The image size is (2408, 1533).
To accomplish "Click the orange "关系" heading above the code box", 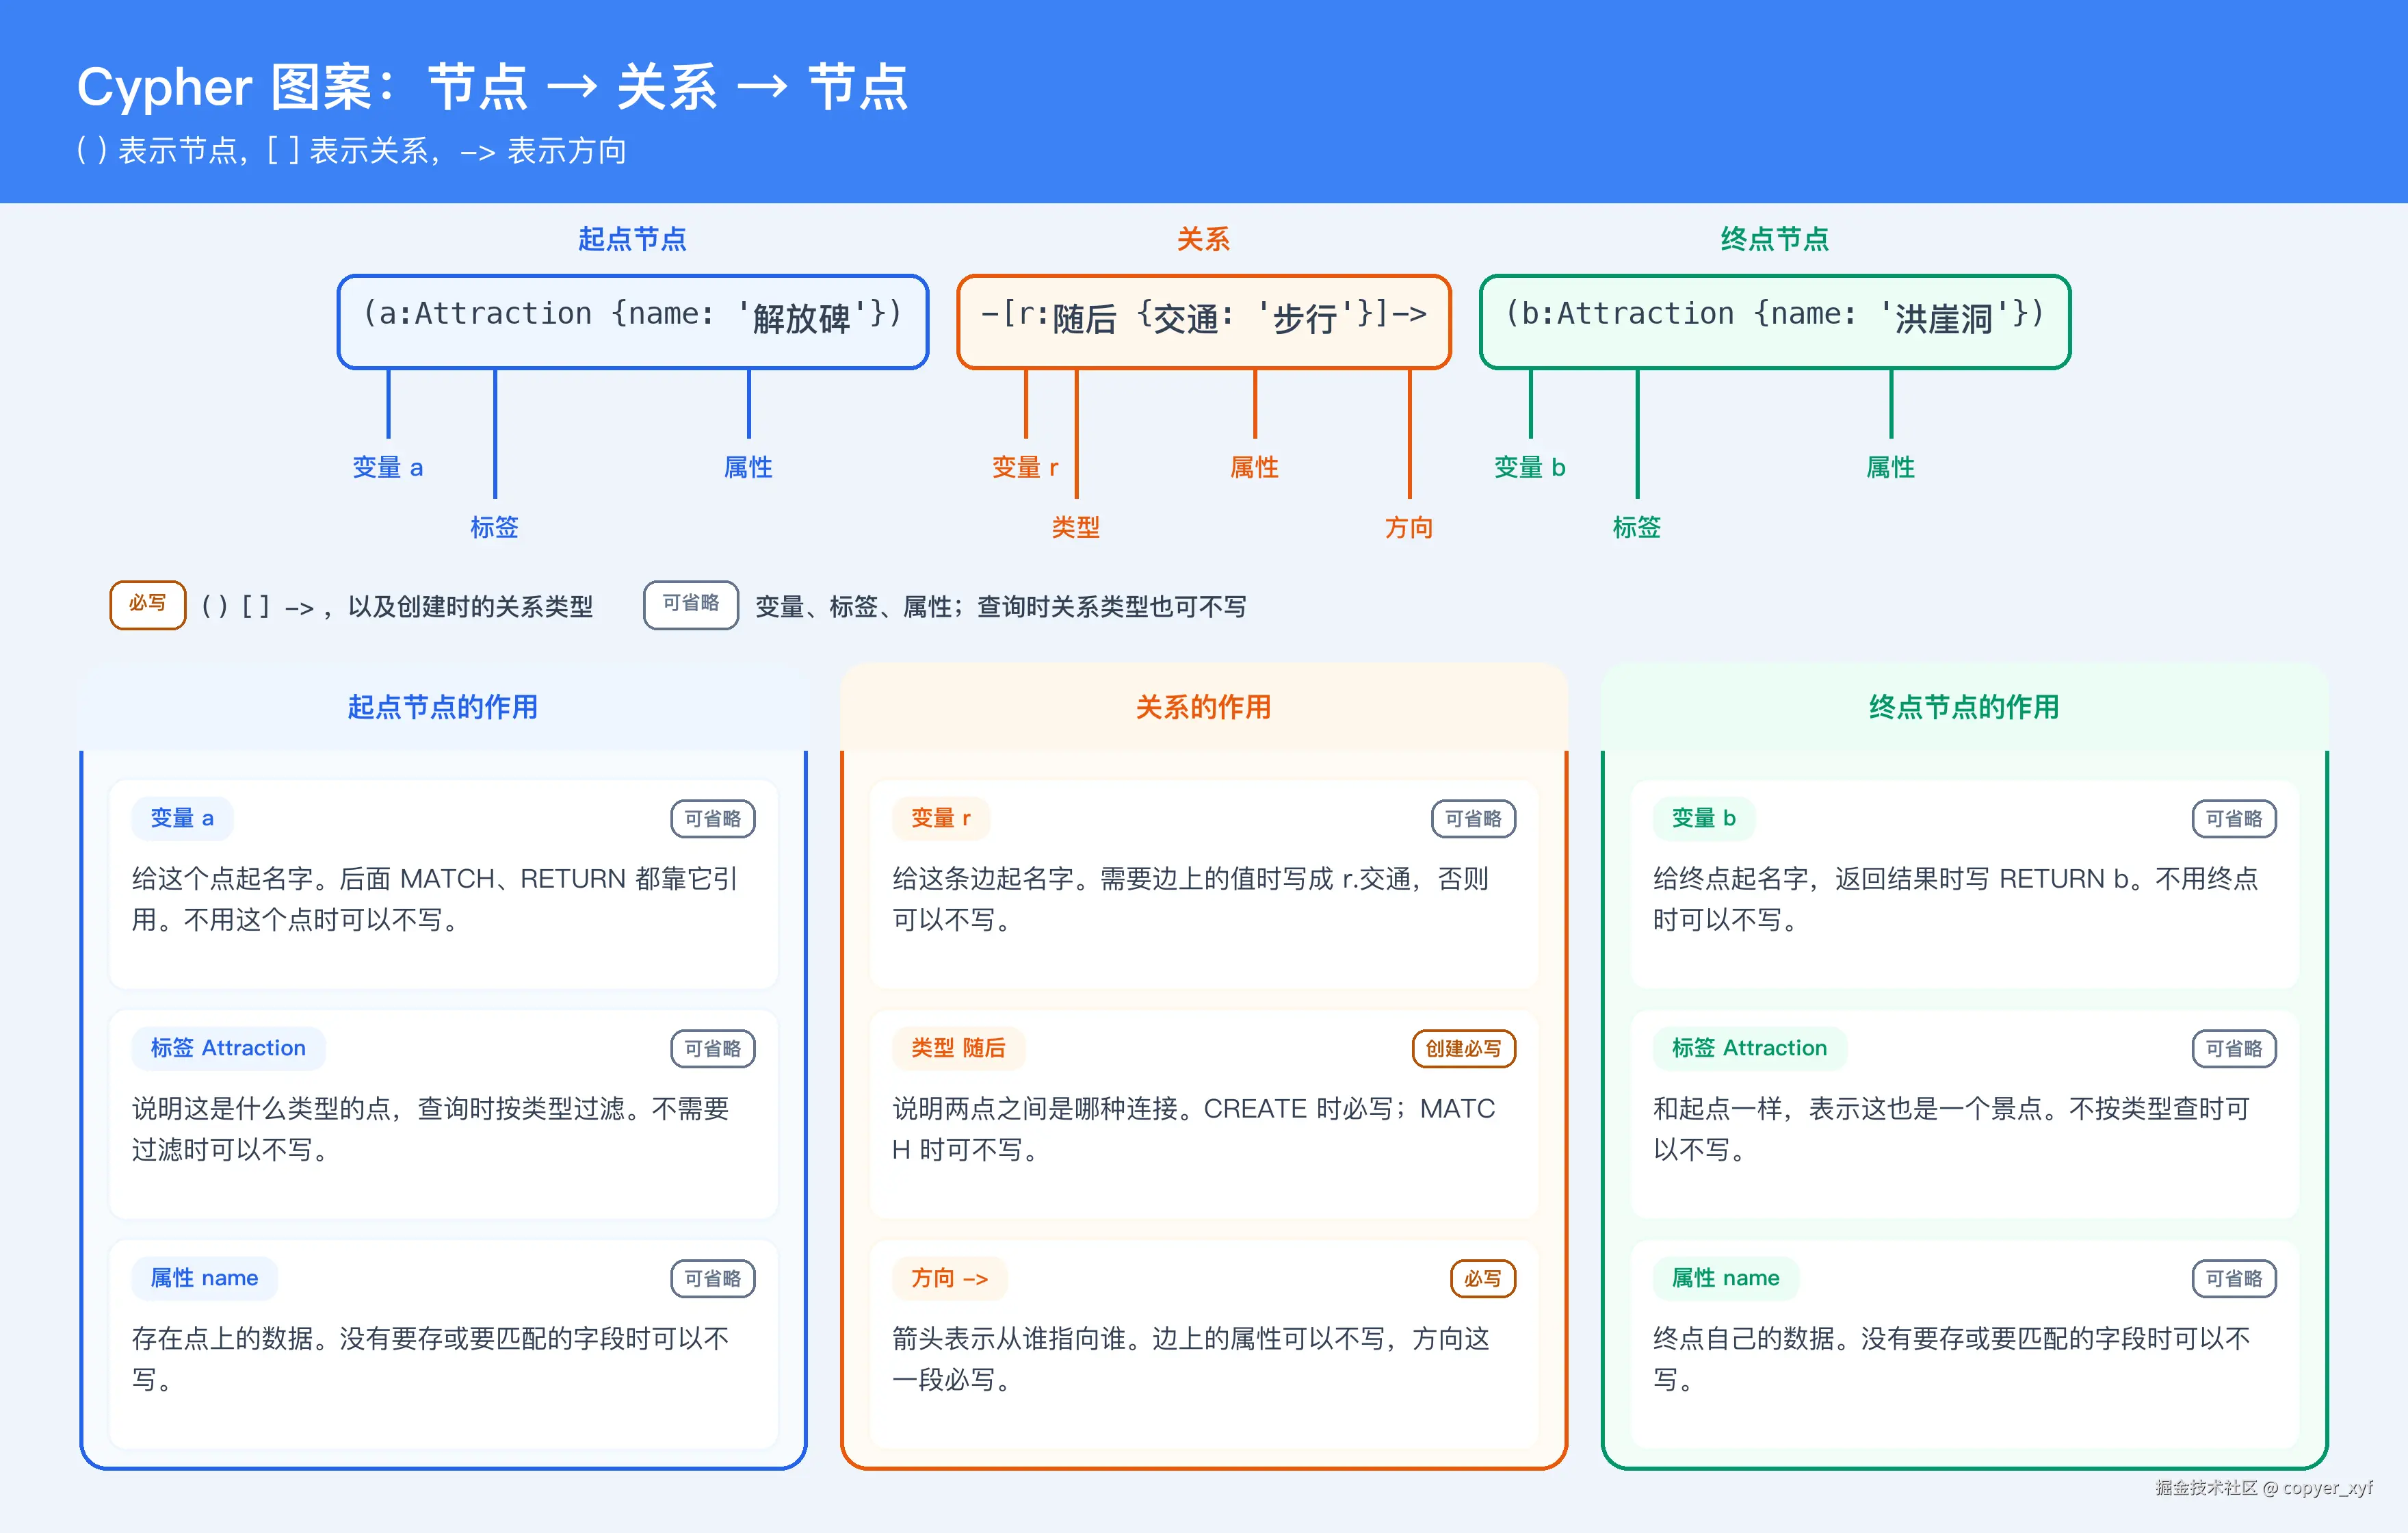I will 1203,239.
